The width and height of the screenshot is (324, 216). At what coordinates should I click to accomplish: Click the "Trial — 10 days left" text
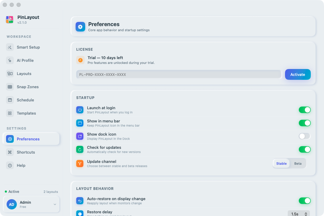105,58
